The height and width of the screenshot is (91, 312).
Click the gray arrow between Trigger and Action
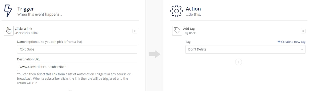[154, 54]
